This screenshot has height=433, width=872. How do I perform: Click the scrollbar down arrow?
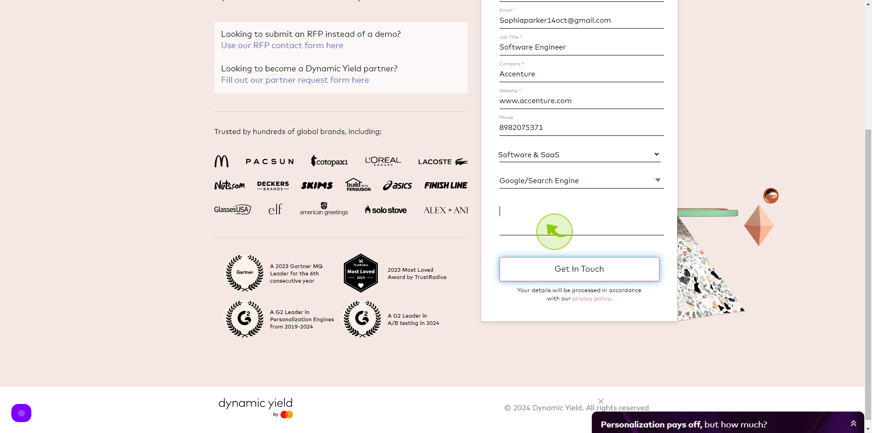tap(868, 429)
